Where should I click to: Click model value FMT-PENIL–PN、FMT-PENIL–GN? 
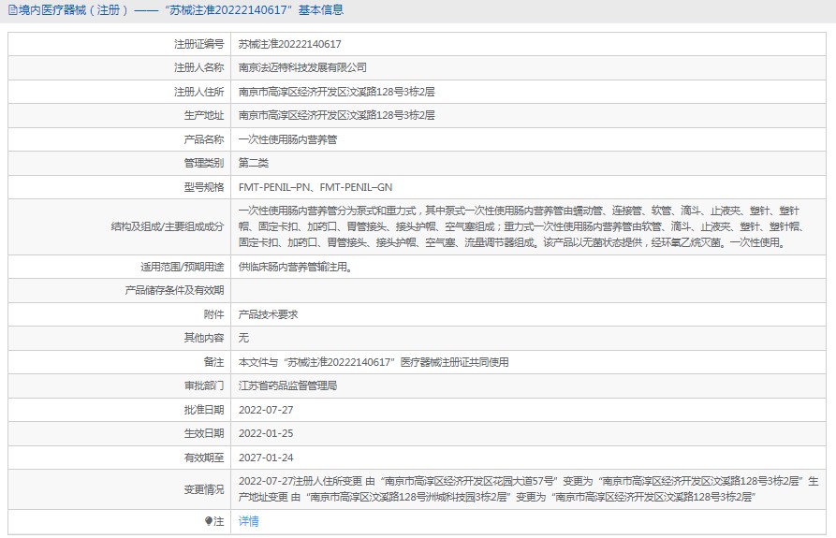tap(315, 187)
